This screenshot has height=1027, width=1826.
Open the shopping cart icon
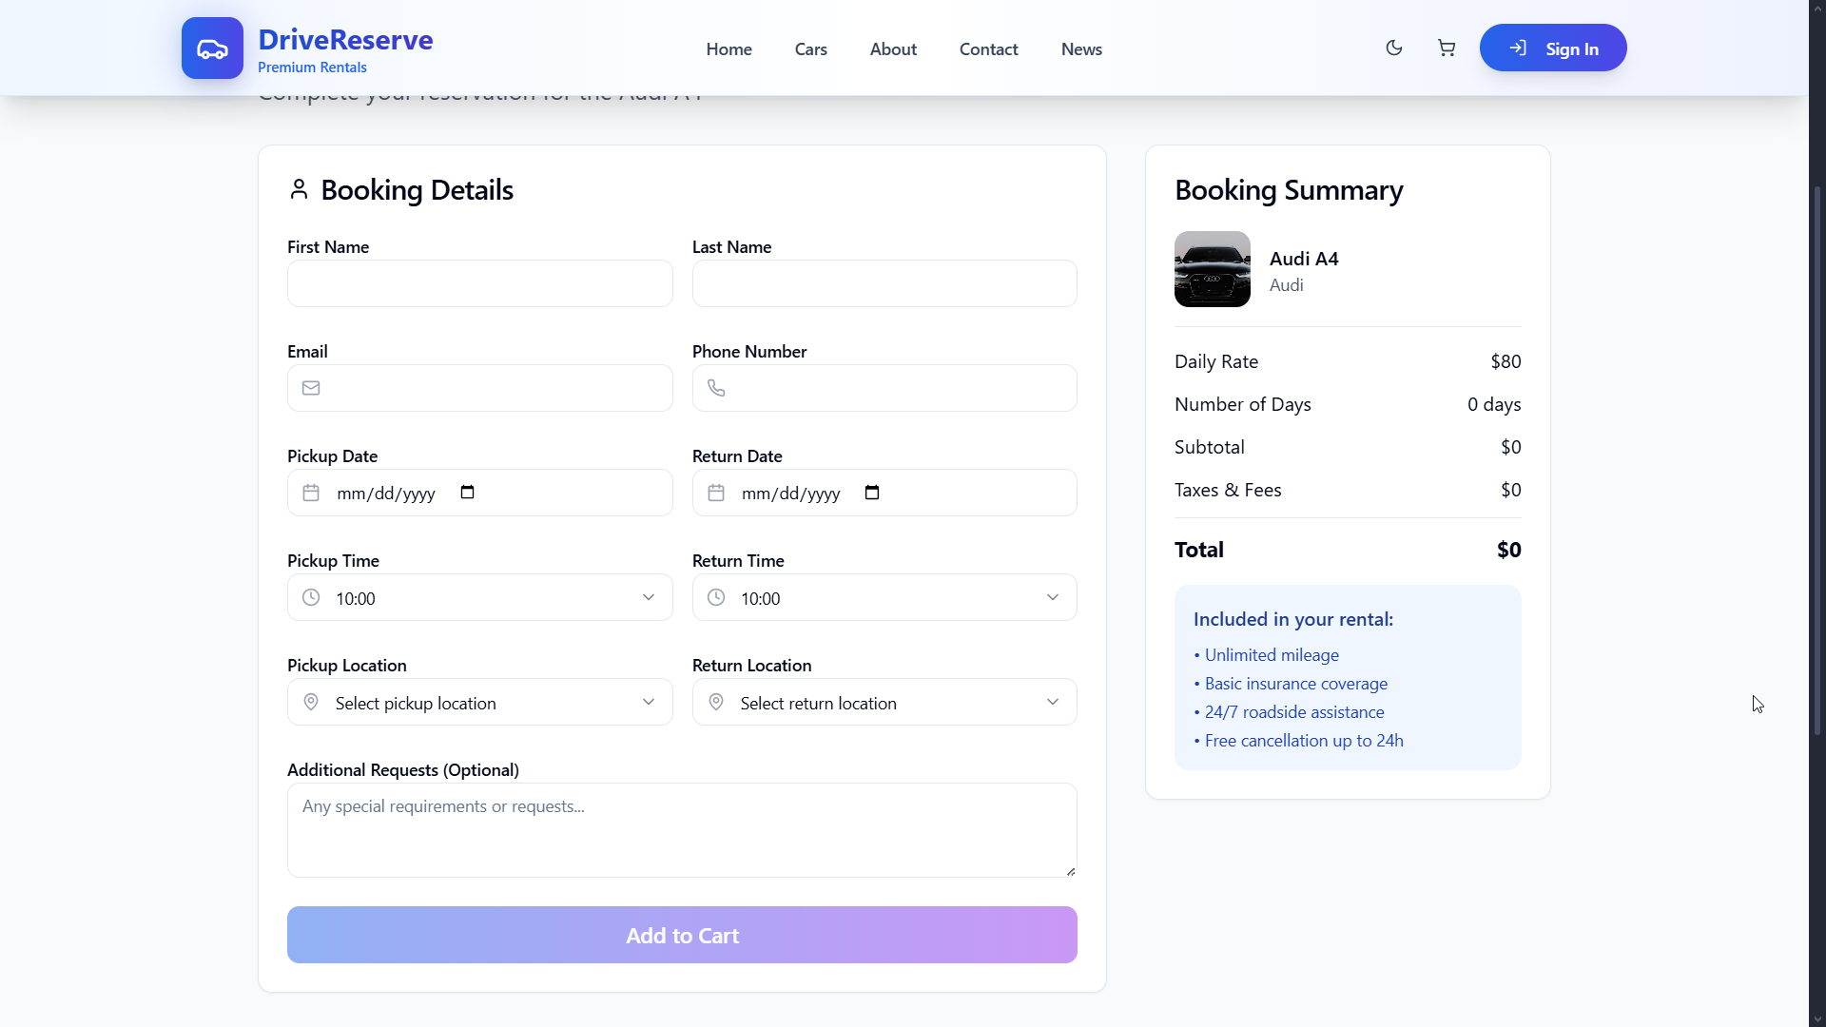1447,48
